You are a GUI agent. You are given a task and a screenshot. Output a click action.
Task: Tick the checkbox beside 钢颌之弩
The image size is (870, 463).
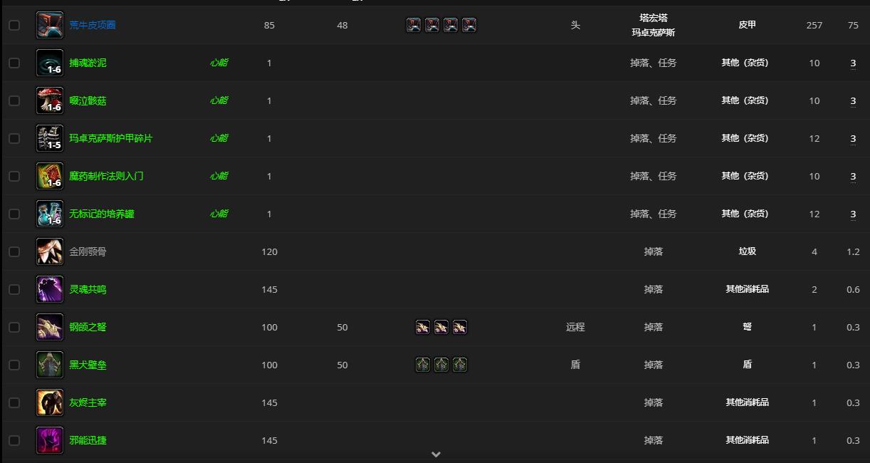[x=14, y=327]
